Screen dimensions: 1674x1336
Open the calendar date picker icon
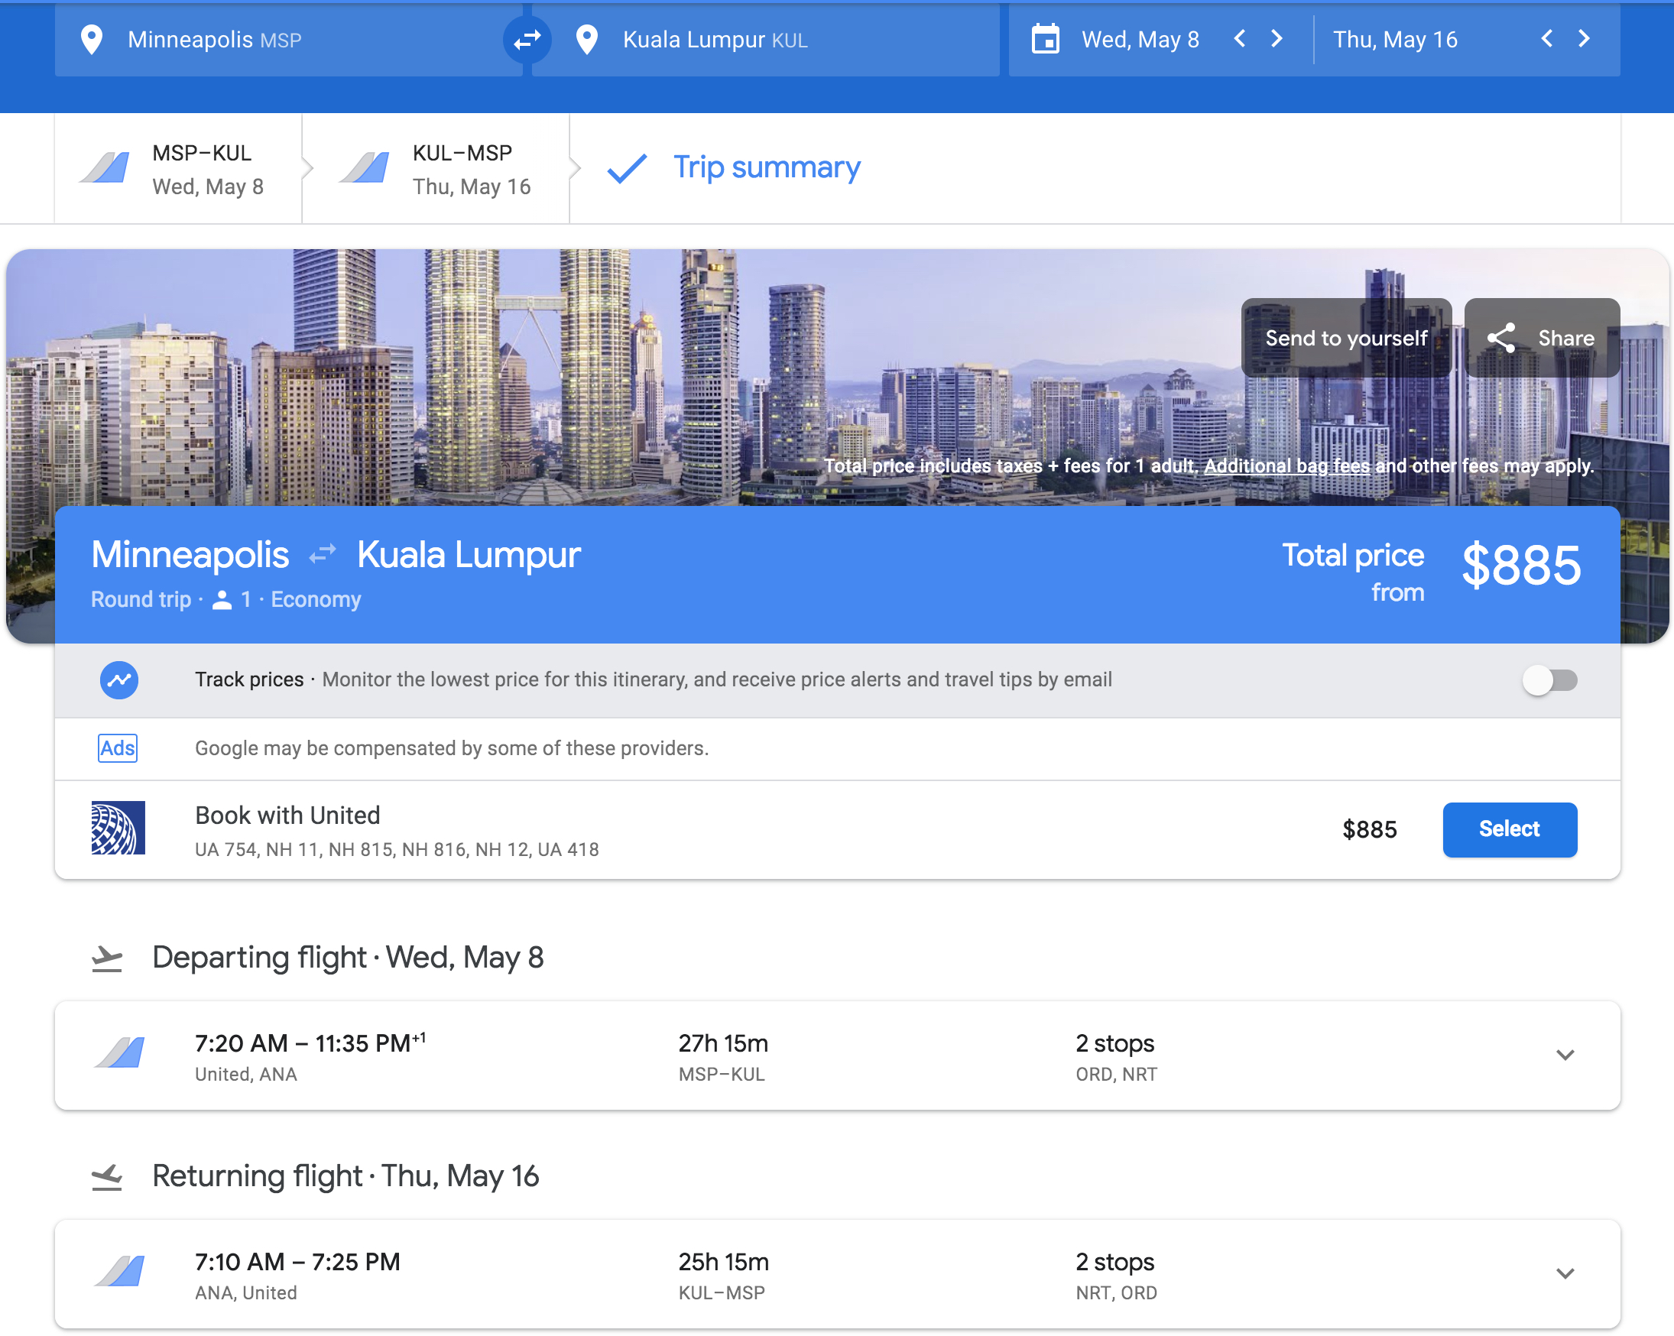(1045, 39)
